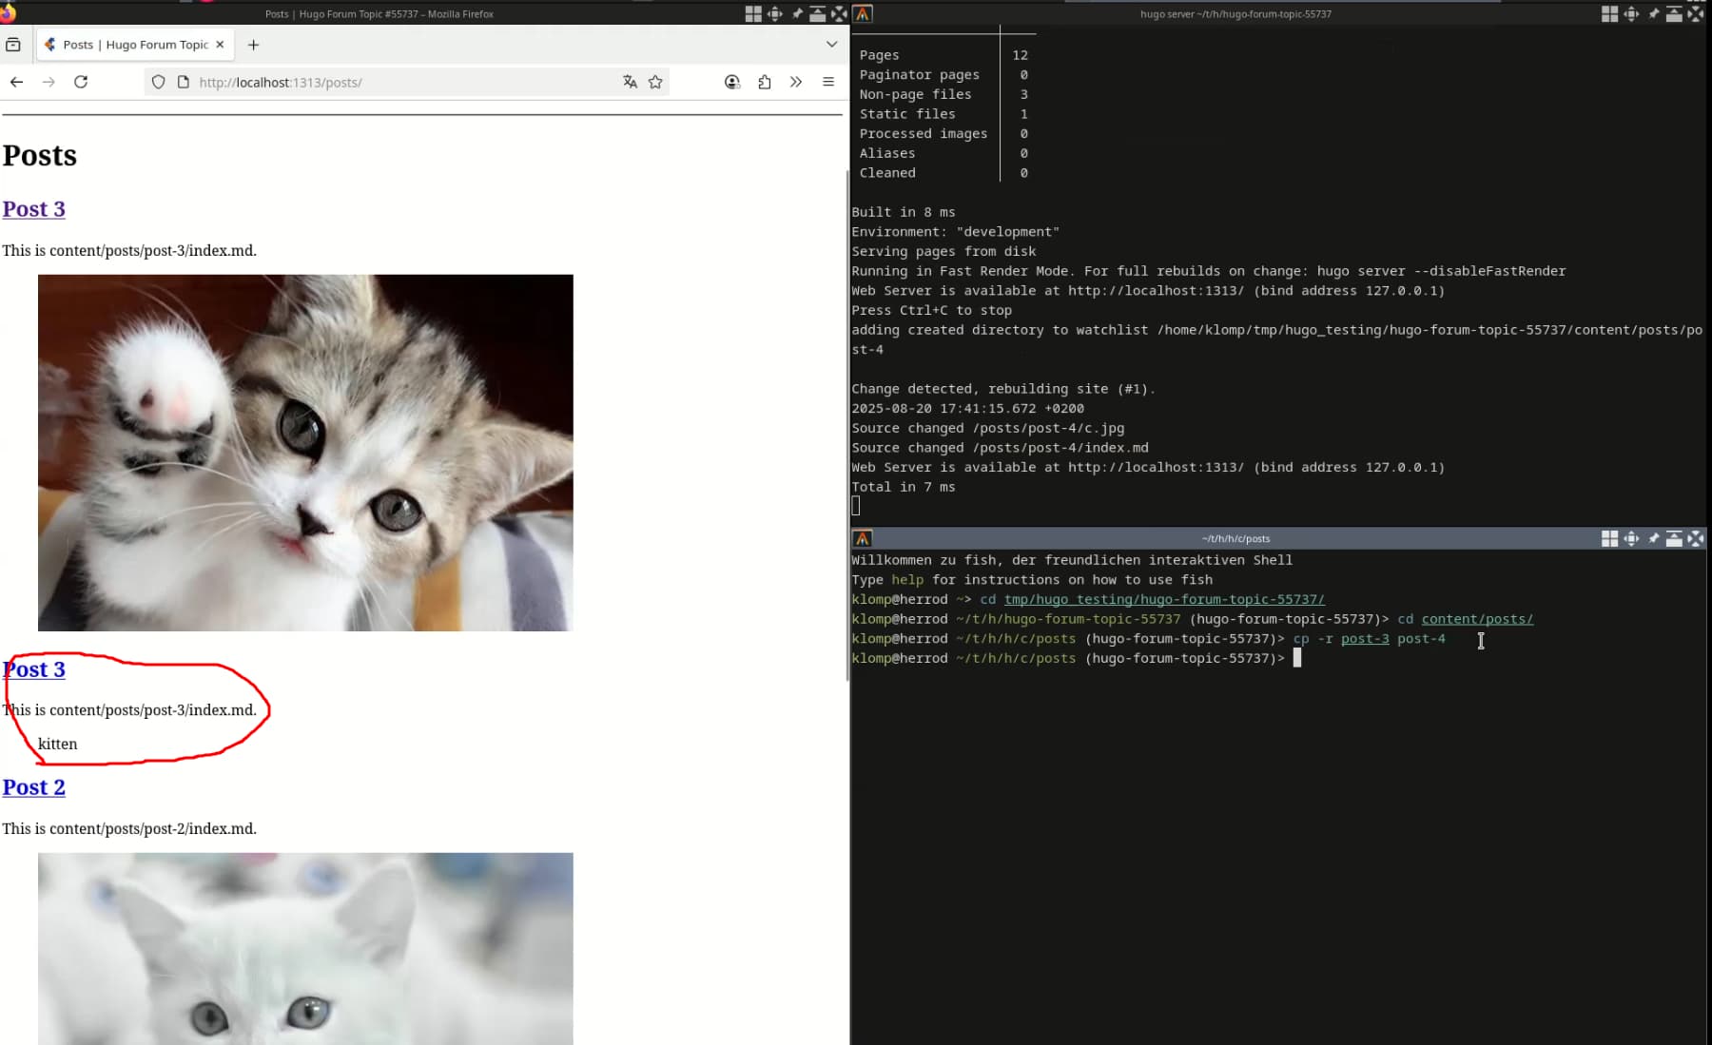Click the 'Paginator pages' row in hugo output

(944, 75)
